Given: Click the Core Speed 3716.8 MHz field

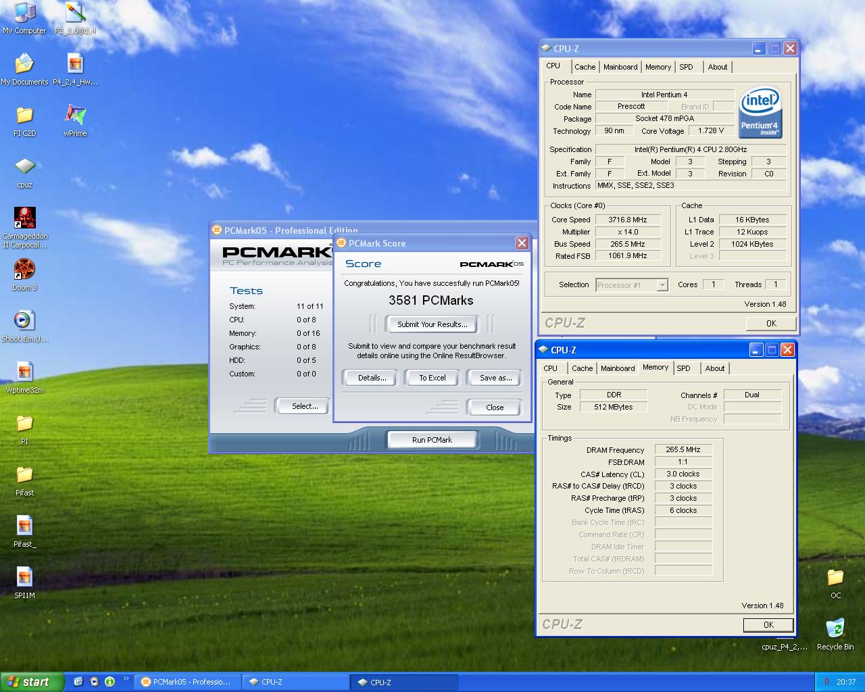Looking at the screenshot, I should tap(628, 220).
